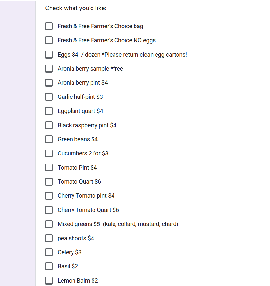
Task: Tick the Tomato Pint $4 checkbox
Action: pyautogui.click(x=49, y=167)
